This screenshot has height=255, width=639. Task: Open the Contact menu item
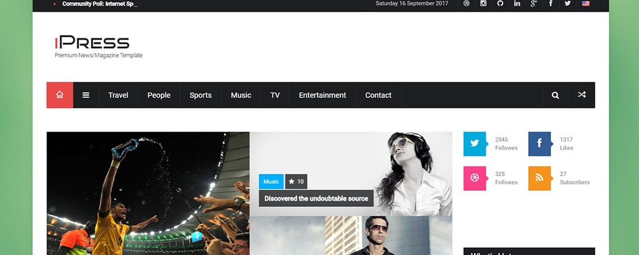(378, 95)
